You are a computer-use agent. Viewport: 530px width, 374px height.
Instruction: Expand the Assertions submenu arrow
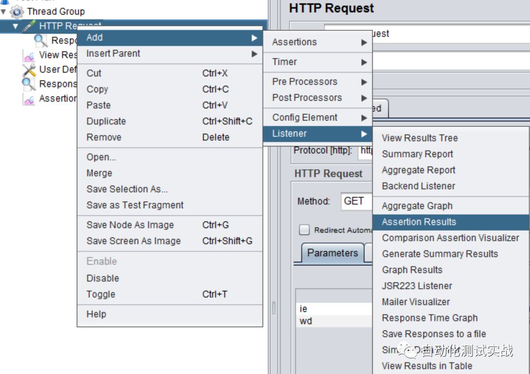point(363,42)
